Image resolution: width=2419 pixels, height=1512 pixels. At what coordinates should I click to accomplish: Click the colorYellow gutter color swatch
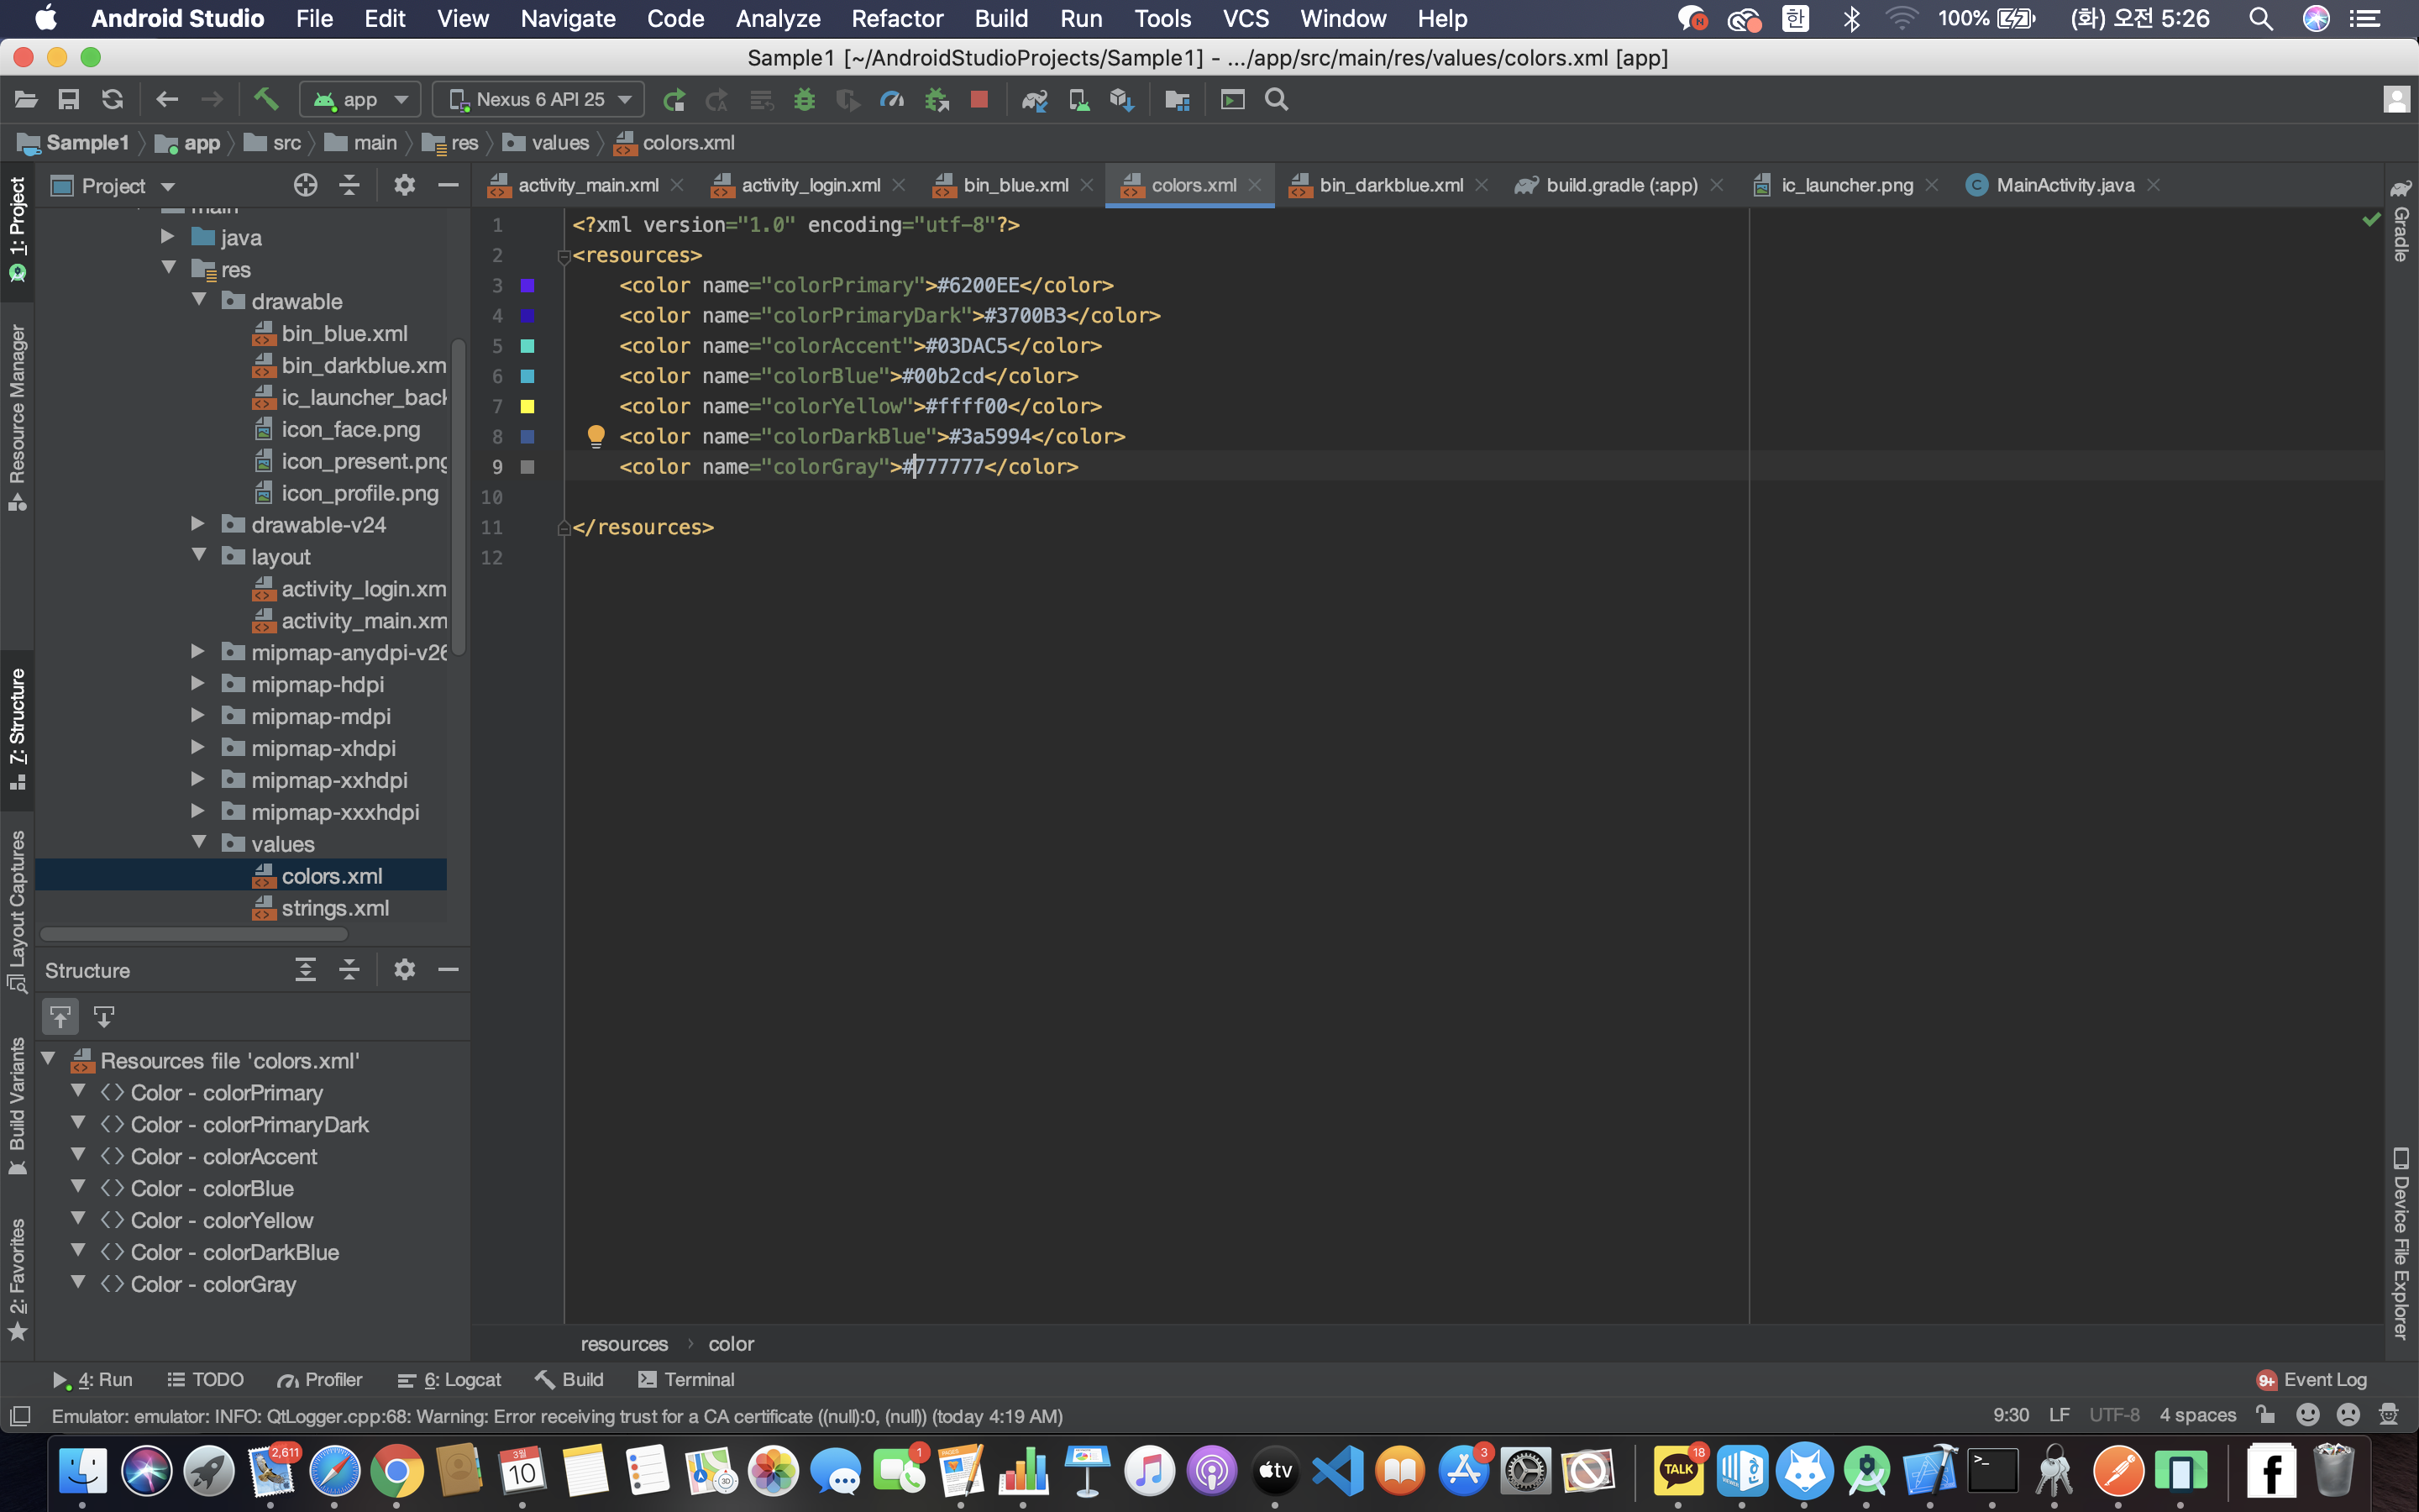click(x=527, y=406)
